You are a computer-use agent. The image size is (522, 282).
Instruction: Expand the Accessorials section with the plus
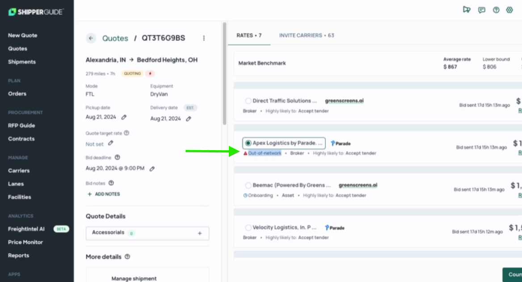200,233
